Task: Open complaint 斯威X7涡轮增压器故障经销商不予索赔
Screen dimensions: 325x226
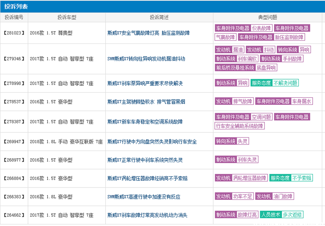Action: click(147, 178)
